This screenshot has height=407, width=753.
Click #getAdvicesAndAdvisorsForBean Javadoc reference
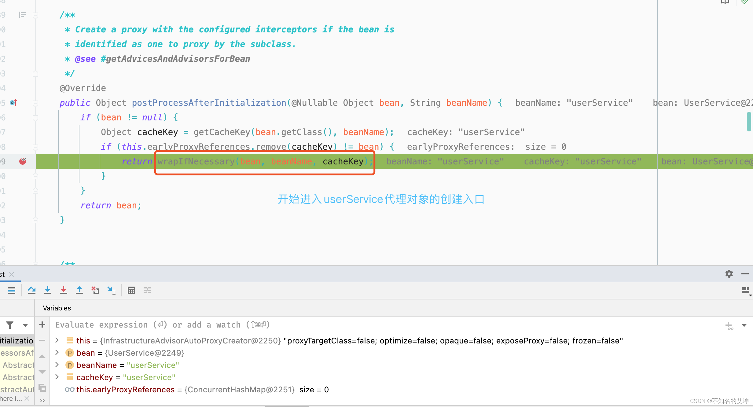pyautogui.click(x=175, y=59)
